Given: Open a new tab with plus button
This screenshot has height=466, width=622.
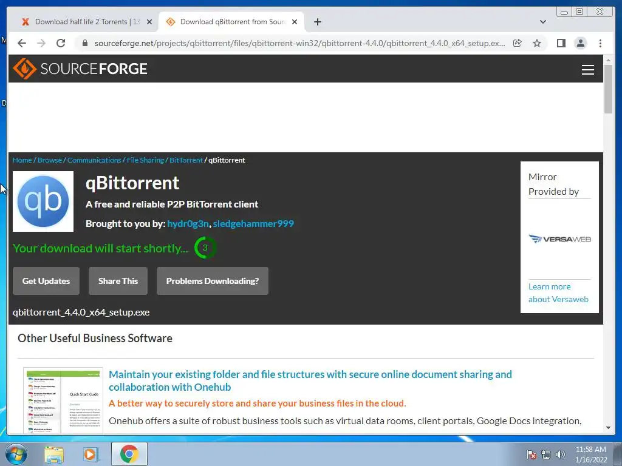Looking at the screenshot, I should point(317,22).
